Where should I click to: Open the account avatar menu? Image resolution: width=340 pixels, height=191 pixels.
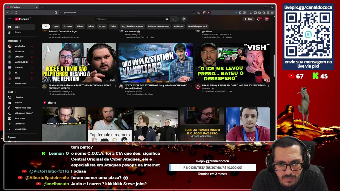267,19
